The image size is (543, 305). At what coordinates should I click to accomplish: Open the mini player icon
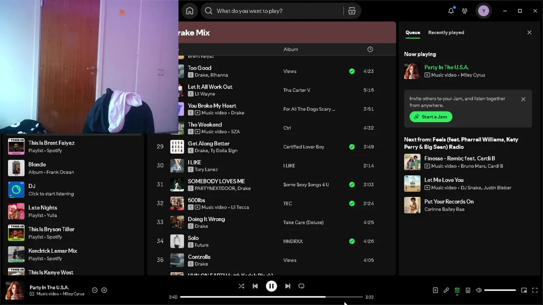[x=524, y=290]
